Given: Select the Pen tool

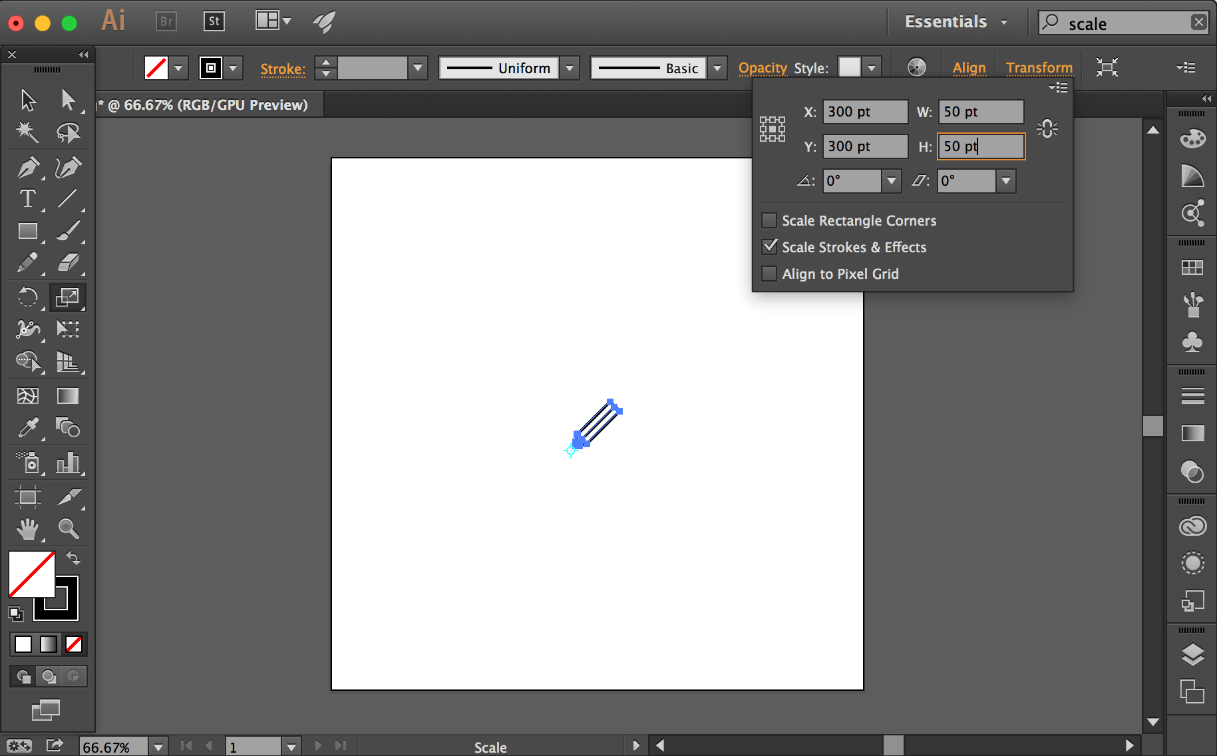Looking at the screenshot, I should (x=28, y=168).
